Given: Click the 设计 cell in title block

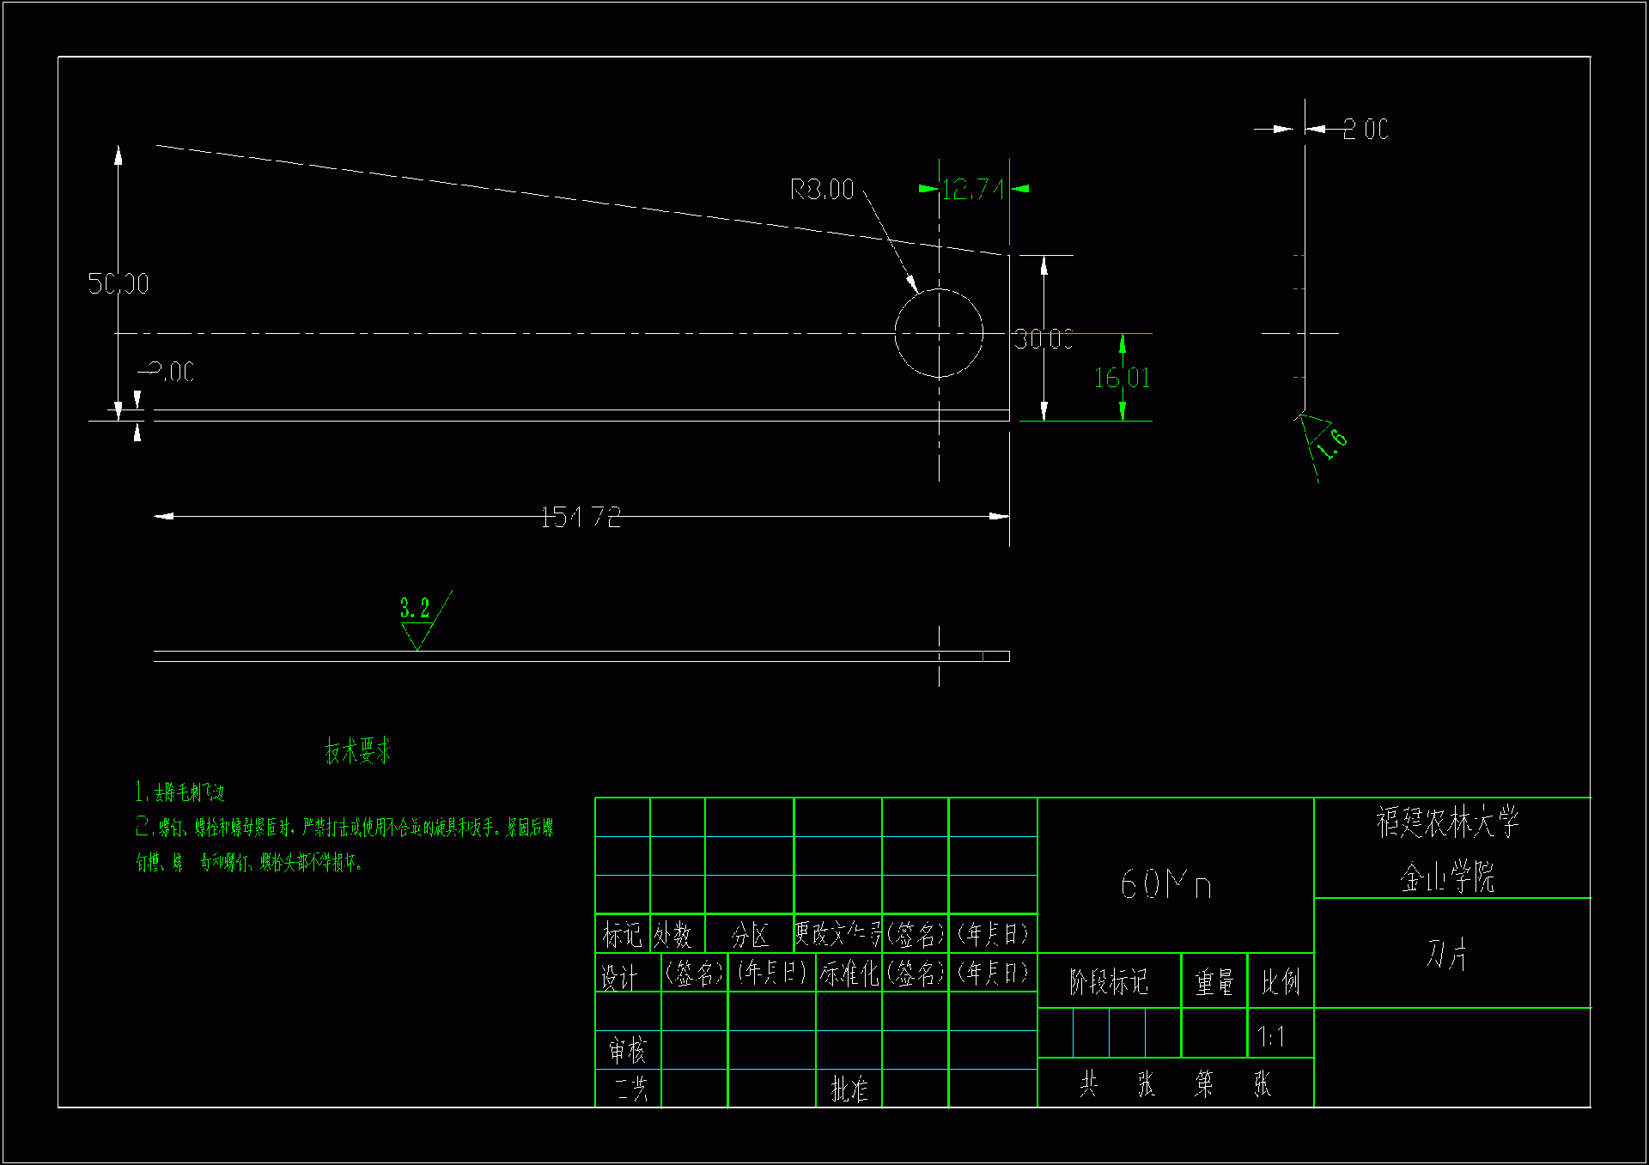Looking at the screenshot, I should pyautogui.click(x=619, y=977).
